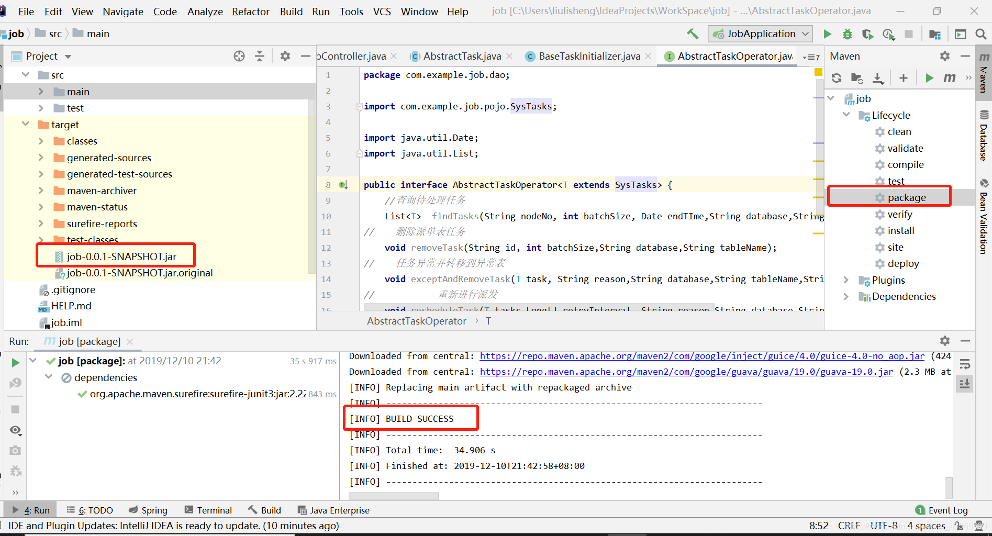Expand Maven Plugins node
Screen dimensions: 992x536
846,280
